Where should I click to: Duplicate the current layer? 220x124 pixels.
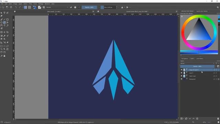tap(186, 118)
